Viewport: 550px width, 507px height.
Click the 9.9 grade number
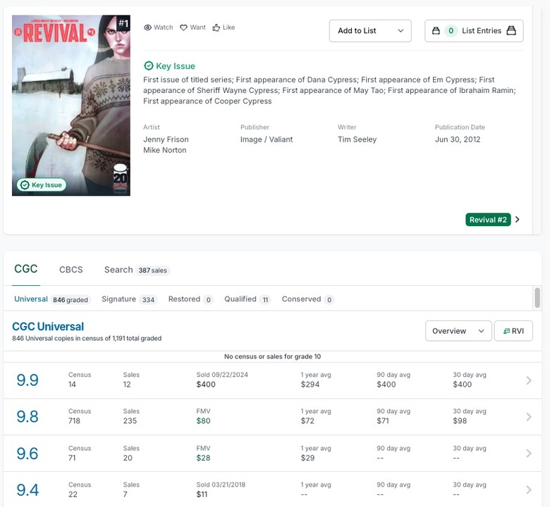click(28, 380)
